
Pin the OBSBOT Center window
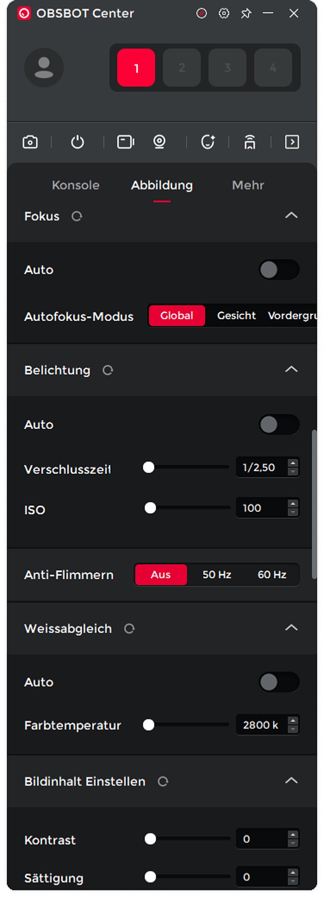[246, 13]
